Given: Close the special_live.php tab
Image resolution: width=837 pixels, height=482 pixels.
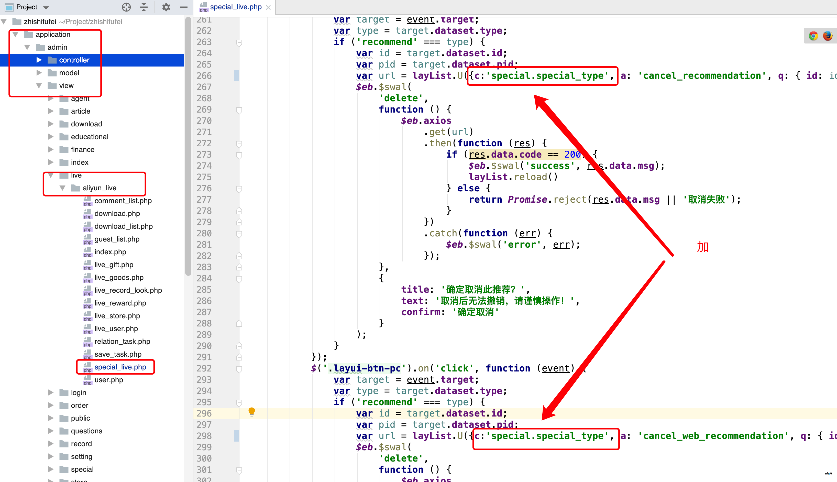Looking at the screenshot, I should (x=268, y=7).
